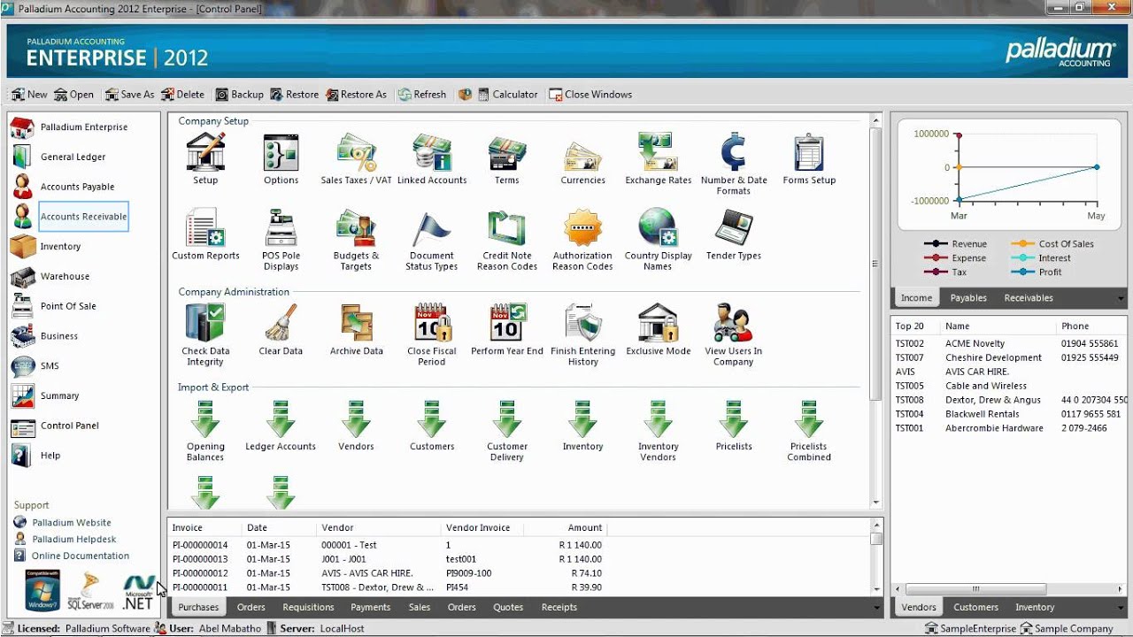
Task: Switch to the Payables tab
Action: [x=967, y=298]
